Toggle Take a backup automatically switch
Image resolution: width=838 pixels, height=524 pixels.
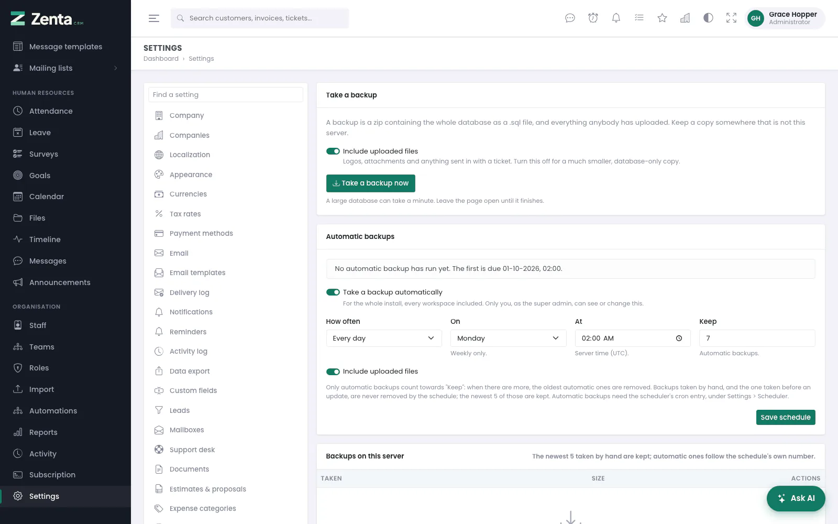pyautogui.click(x=333, y=292)
